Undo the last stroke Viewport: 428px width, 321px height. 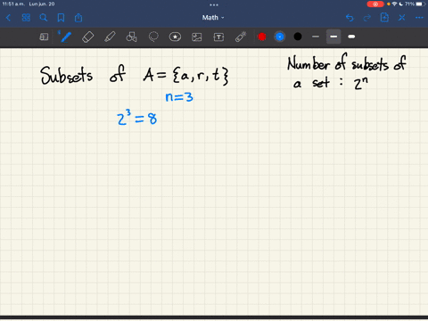[350, 18]
